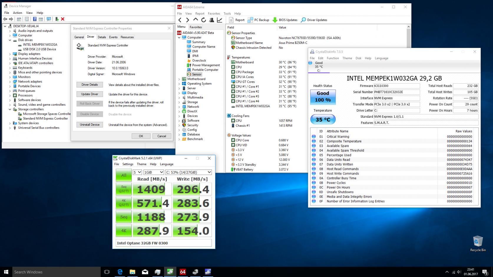
Task: Collapse the Disk drives tree node
Action: [x=10, y=40]
